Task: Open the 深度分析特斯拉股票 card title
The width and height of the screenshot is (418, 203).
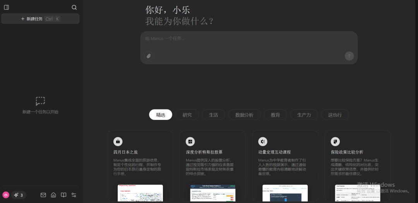Action: 204,152
